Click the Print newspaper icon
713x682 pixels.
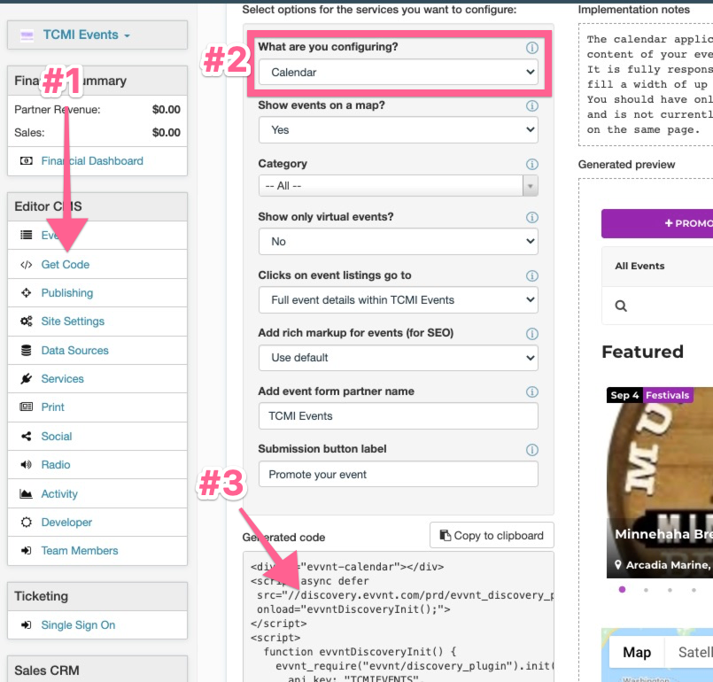(x=27, y=407)
